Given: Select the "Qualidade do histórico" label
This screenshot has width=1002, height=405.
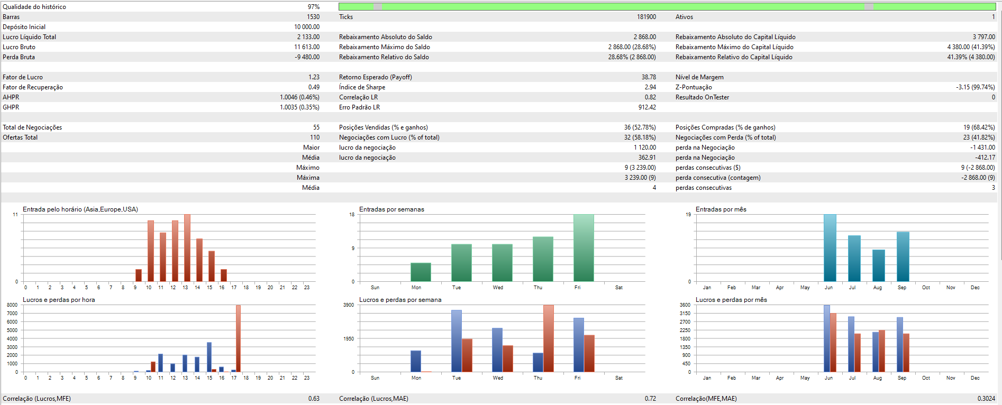Looking at the screenshot, I should [34, 7].
